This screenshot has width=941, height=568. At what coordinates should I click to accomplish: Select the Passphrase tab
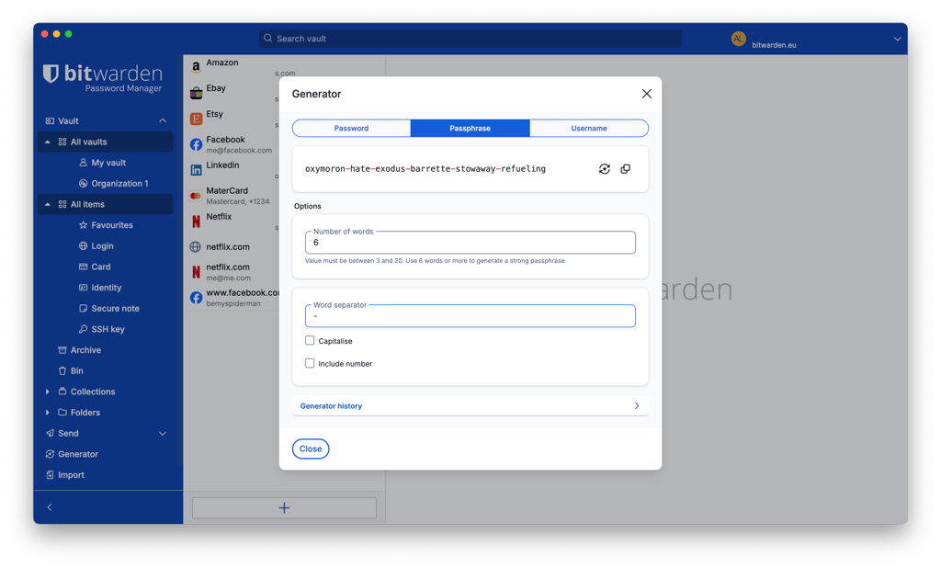coord(470,129)
